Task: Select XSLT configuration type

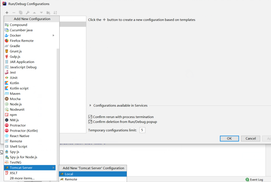Action: [30, 173]
